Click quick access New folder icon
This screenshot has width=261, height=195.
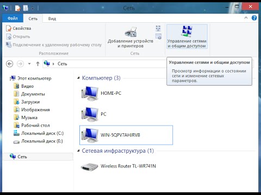tap(26, 8)
